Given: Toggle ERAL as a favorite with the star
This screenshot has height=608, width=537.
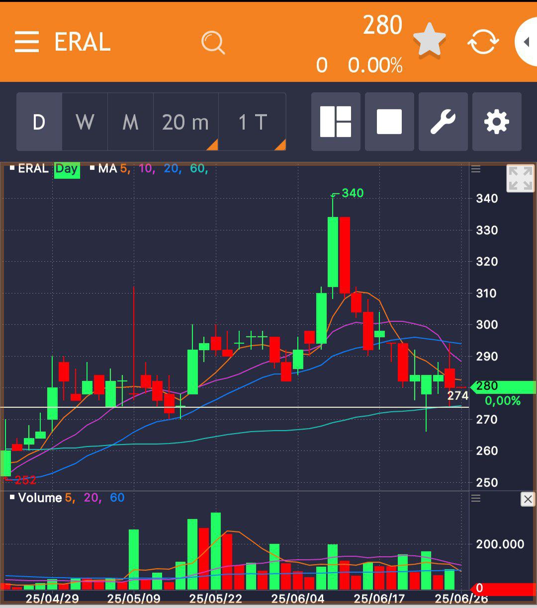Looking at the screenshot, I should pyautogui.click(x=429, y=40).
